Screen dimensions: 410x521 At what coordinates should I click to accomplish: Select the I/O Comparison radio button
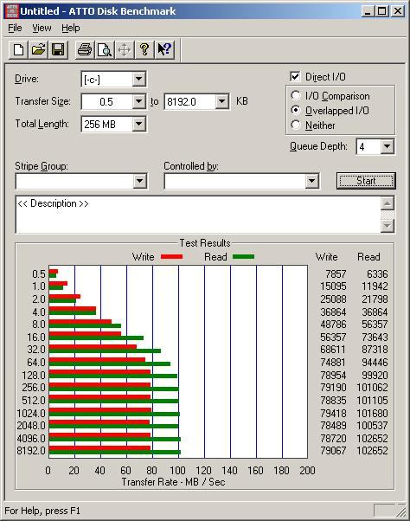(x=296, y=96)
